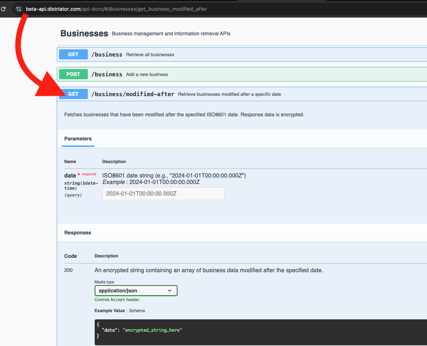427x346 pixels.
Task: Switch to the Schema tab
Action: pos(137,311)
